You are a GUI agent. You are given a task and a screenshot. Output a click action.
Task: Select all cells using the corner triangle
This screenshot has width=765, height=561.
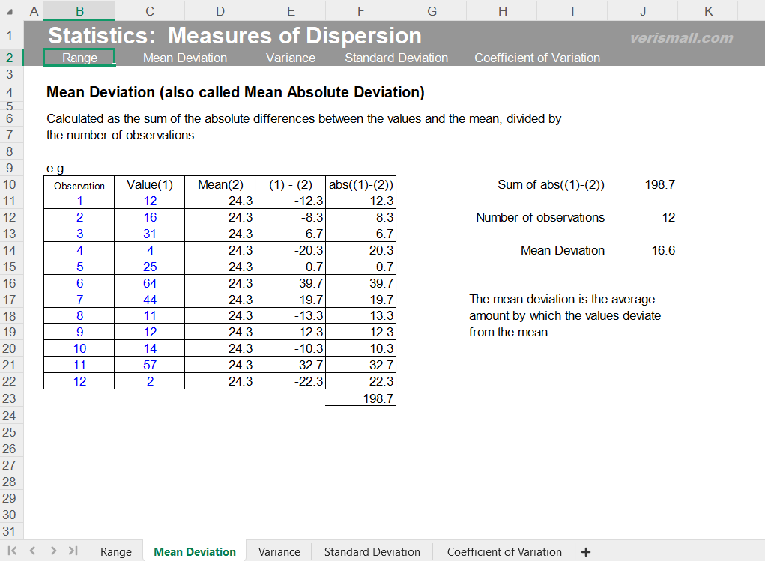click(x=10, y=11)
